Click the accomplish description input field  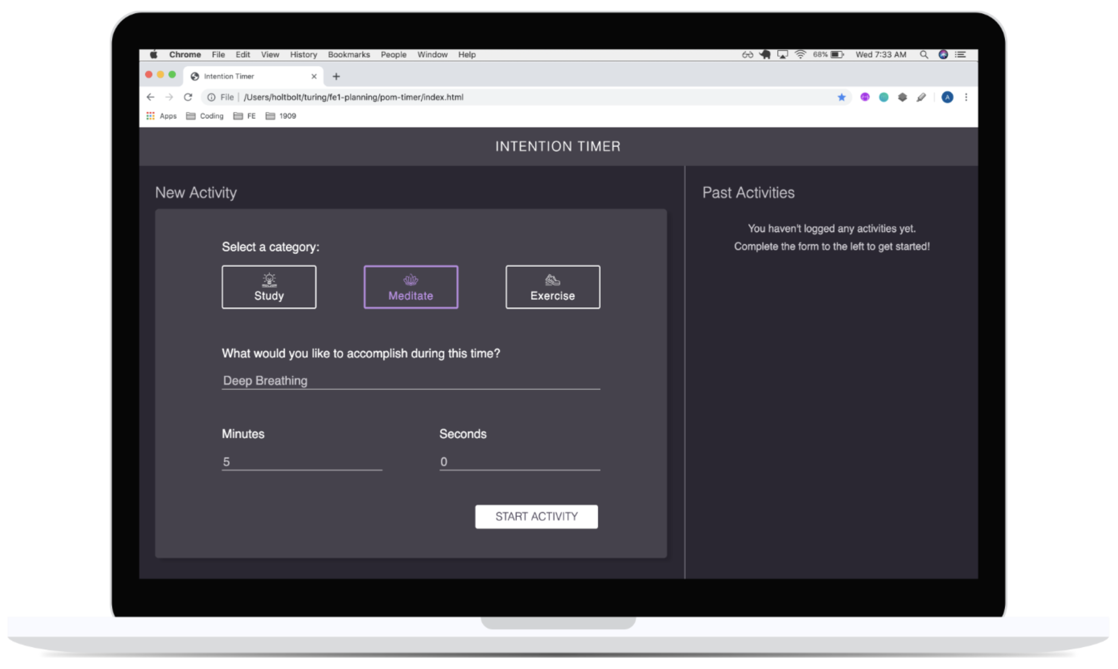(x=410, y=381)
